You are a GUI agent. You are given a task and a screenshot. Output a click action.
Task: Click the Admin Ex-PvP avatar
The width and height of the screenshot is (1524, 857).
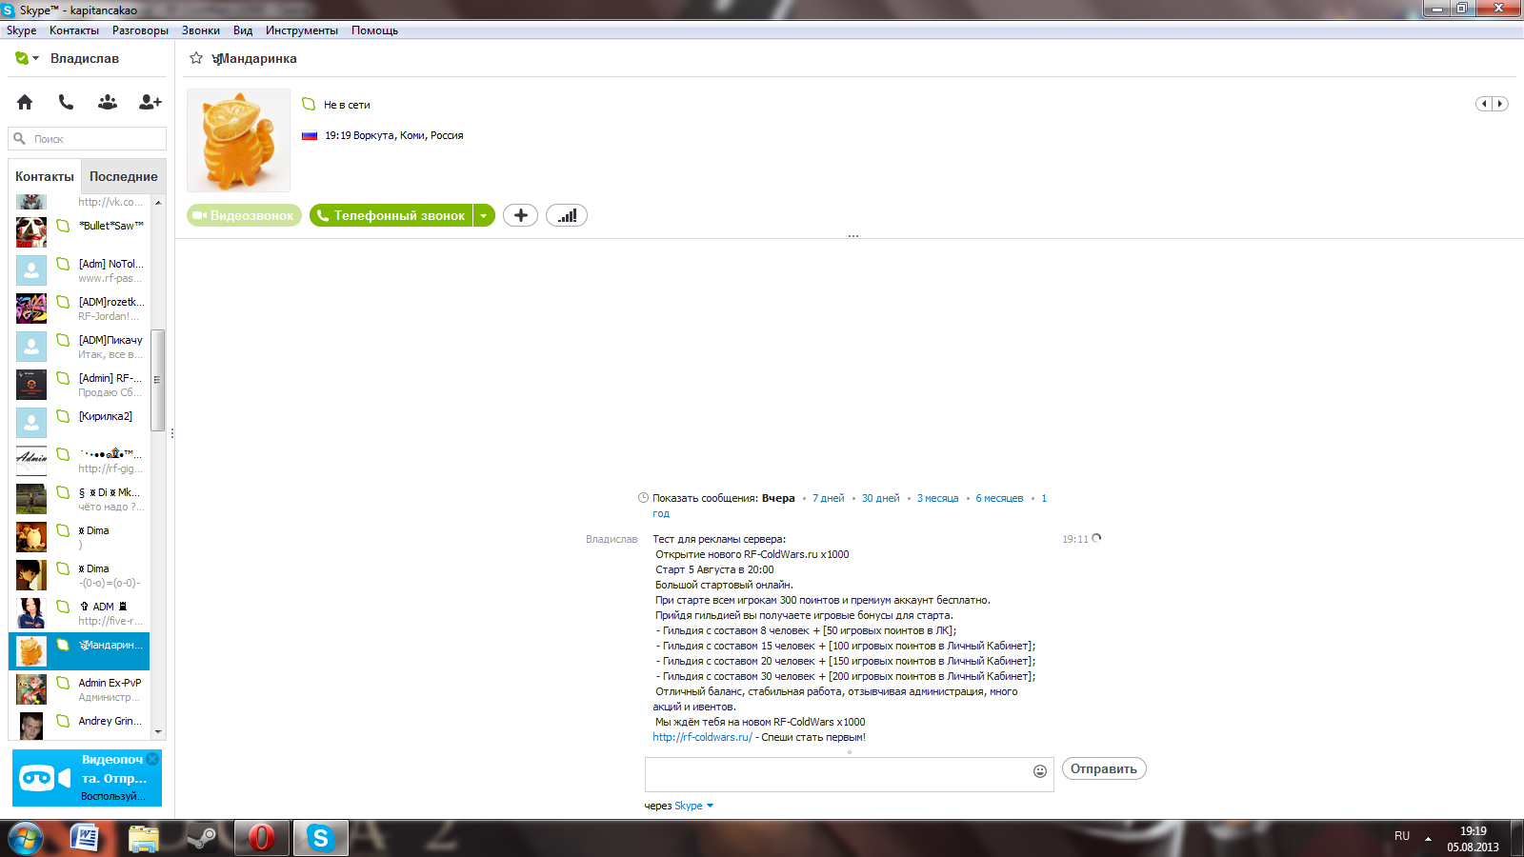click(31, 689)
